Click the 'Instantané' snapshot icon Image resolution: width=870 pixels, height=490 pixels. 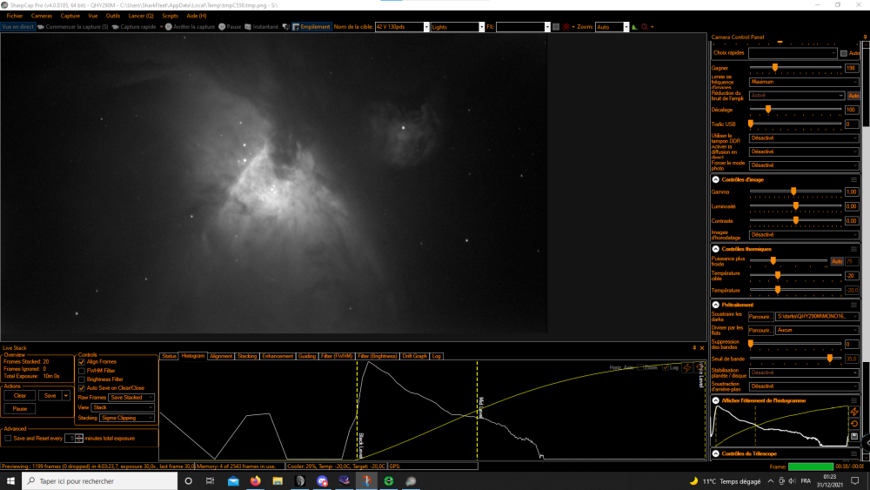pyautogui.click(x=248, y=27)
